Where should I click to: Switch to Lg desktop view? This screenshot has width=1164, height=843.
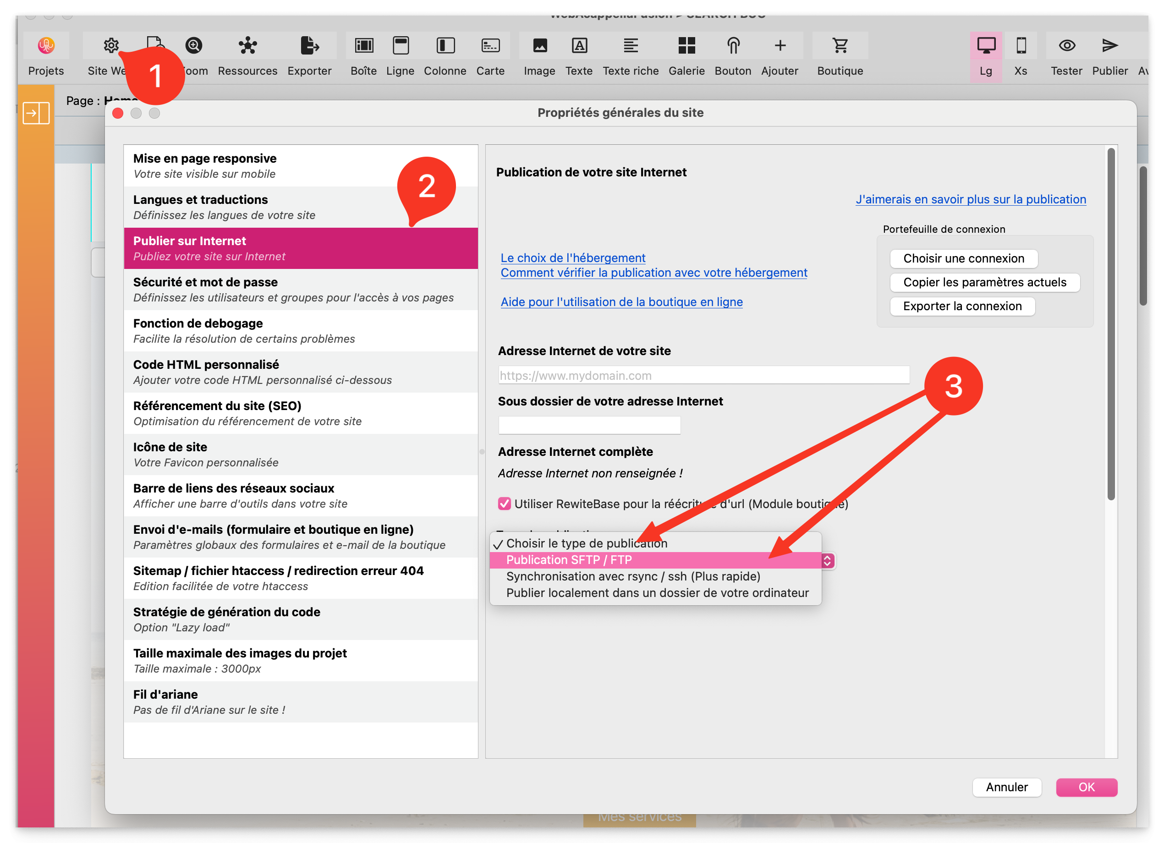tap(985, 46)
